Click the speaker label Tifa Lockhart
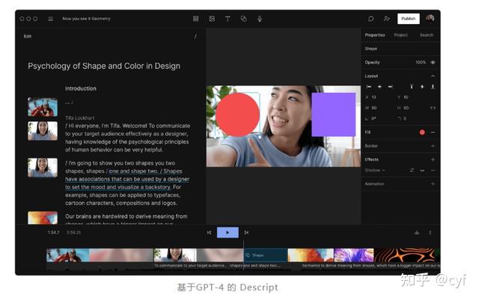 80,118
